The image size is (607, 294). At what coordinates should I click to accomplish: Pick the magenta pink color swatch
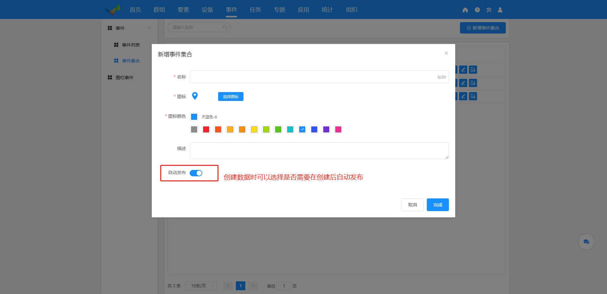(x=338, y=129)
